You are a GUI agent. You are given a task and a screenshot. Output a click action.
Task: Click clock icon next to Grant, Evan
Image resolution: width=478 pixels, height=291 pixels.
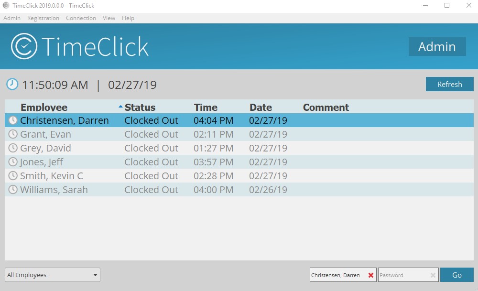tap(13, 134)
